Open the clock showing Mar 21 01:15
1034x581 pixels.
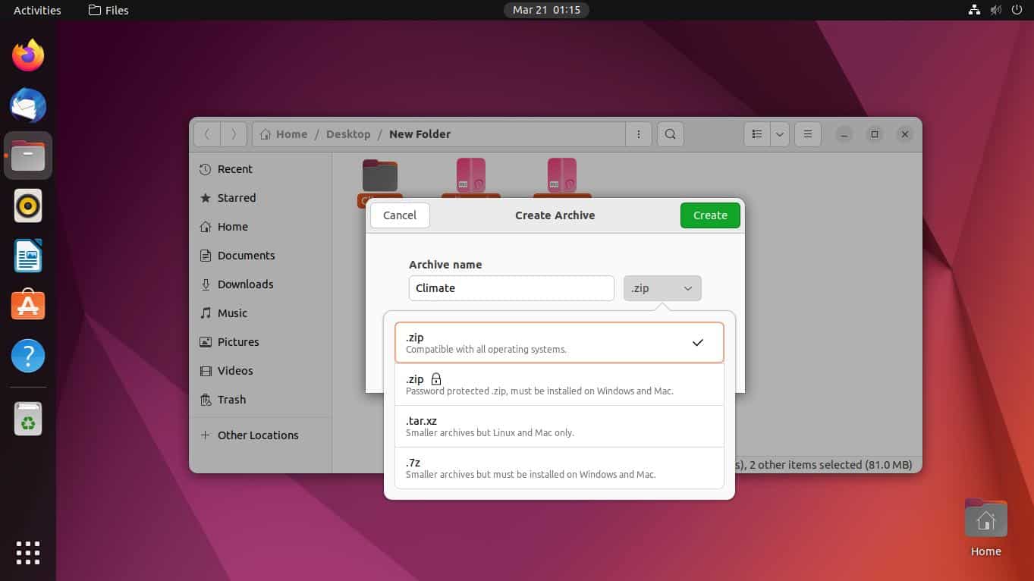click(x=546, y=10)
